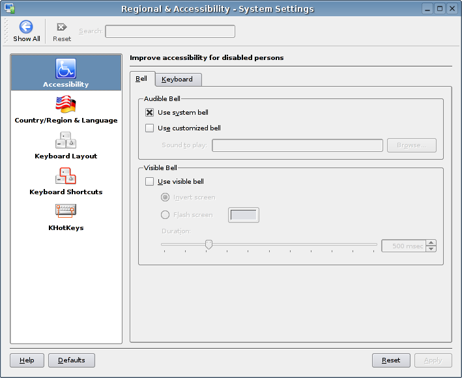Switch to the Keyboard tab
Screen dimensions: 462x378
click(179, 80)
